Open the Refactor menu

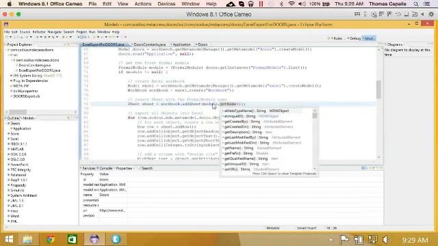[39, 32]
